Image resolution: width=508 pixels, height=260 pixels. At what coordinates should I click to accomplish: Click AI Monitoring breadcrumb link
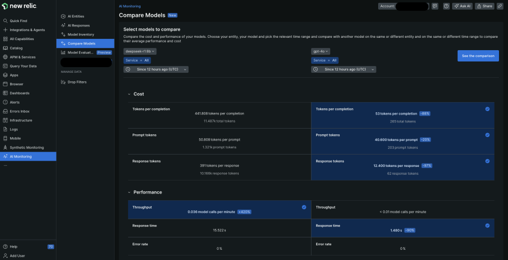pyautogui.click(x=130, y=6)
